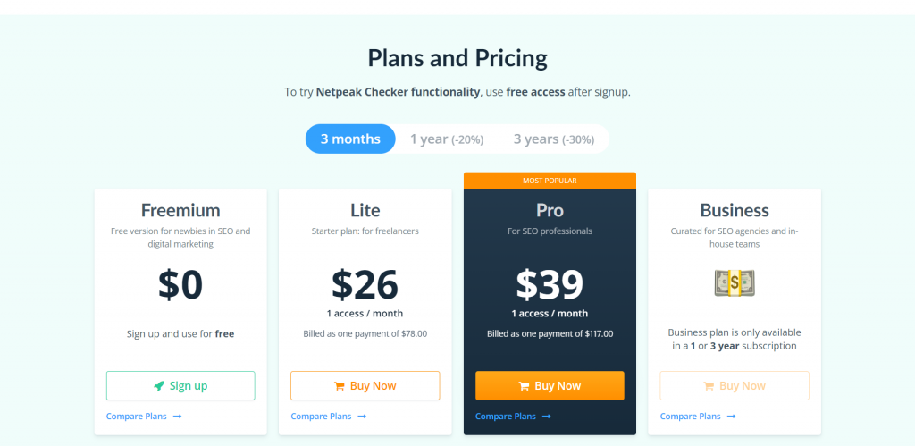
Task: Switch billing to 3 years (-30%)
Action: 553,139
